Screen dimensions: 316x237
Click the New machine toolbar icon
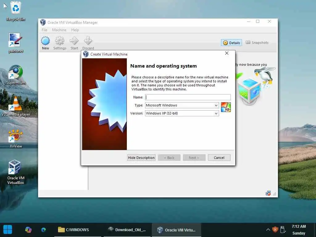coord(45,43)
